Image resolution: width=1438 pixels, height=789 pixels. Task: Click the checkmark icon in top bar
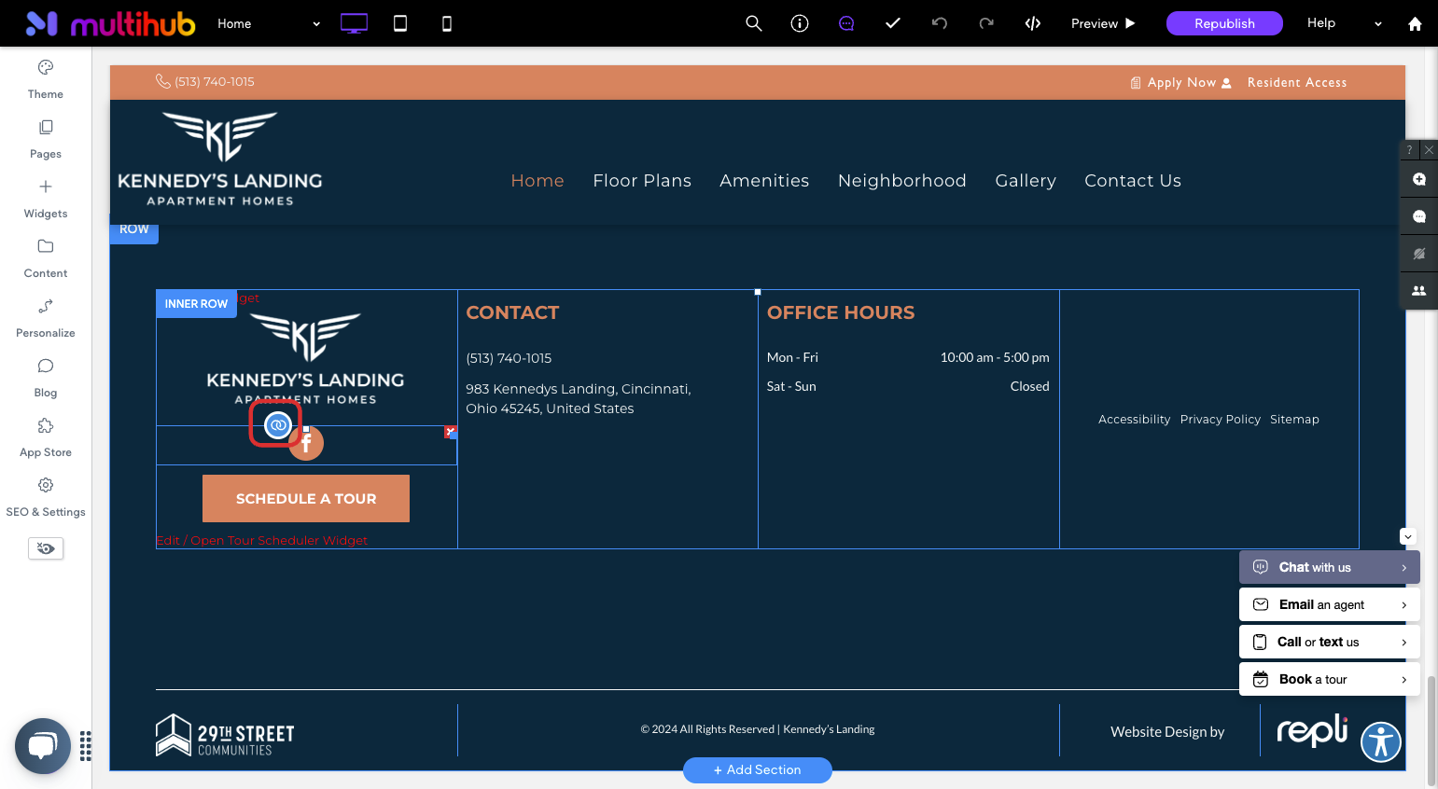pos(893,23)
